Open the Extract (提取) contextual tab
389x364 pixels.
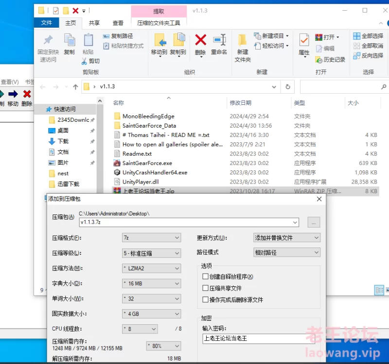[159, 11]
